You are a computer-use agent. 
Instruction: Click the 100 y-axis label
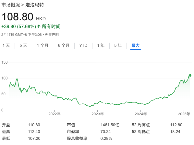tap(5, 78)
